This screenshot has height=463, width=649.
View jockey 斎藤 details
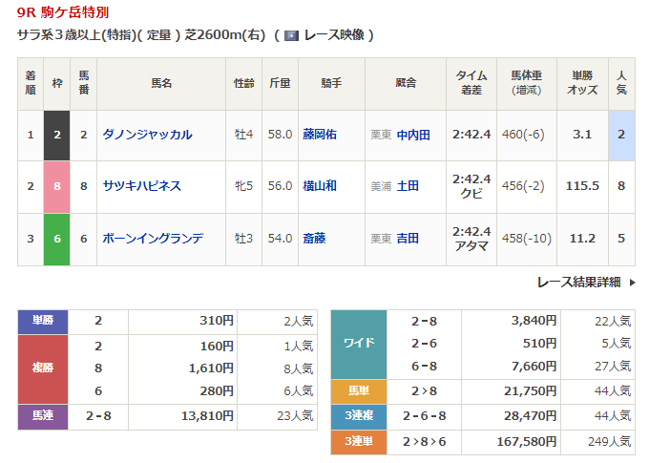[314, 238]
